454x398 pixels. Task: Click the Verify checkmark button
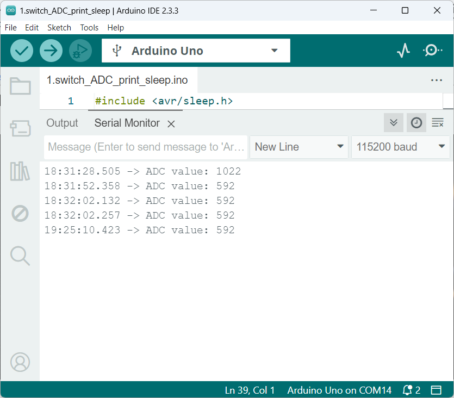[x=22, y=51]
